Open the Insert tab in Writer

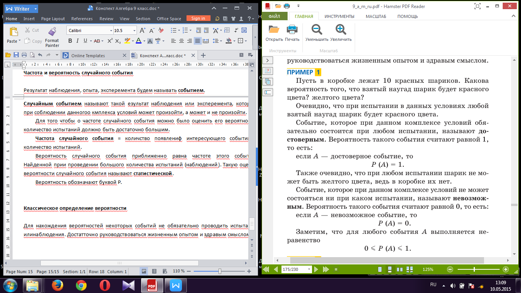(29, 19)
